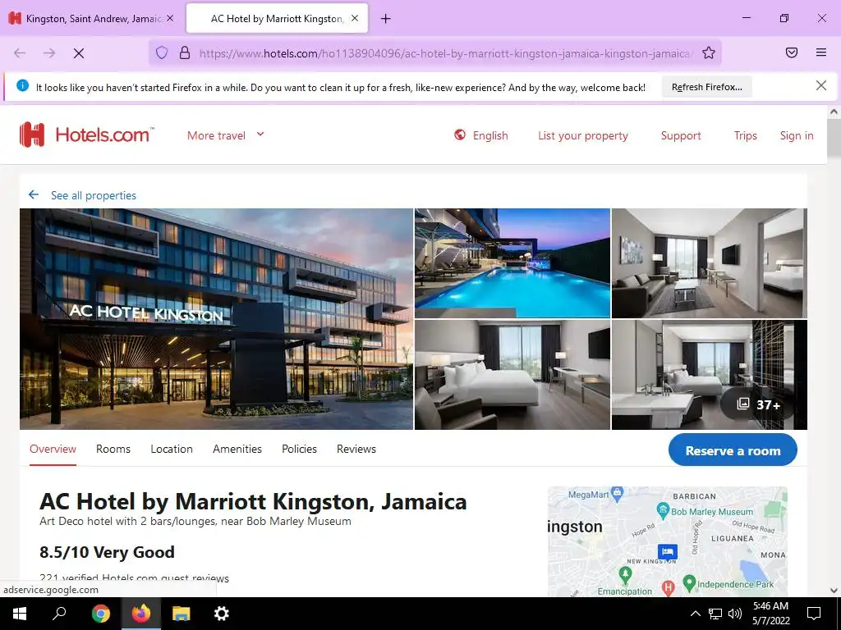Select the Policies tab
This screenshot has height=630, width=841.
point(299,449)
